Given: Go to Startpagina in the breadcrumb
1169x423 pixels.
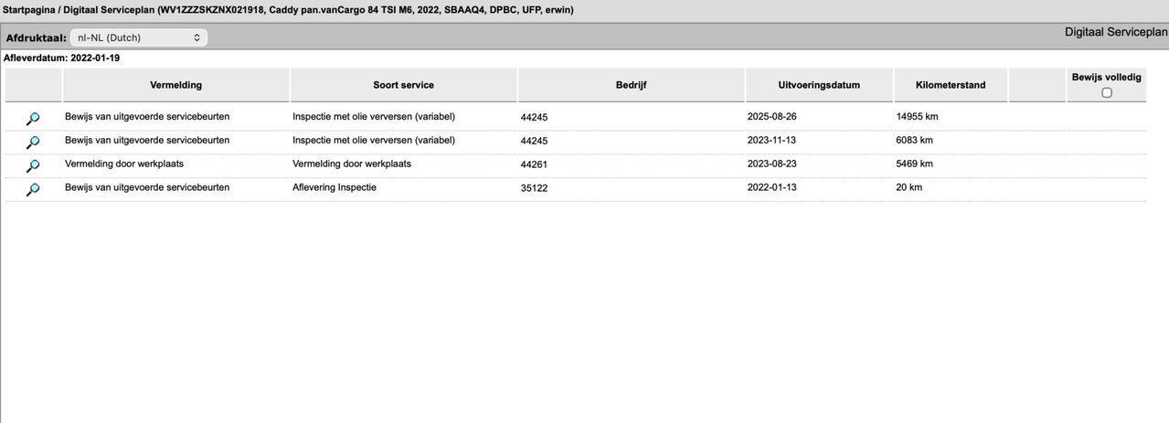Looking at the screenshot, I should click(x=29, y=9).
